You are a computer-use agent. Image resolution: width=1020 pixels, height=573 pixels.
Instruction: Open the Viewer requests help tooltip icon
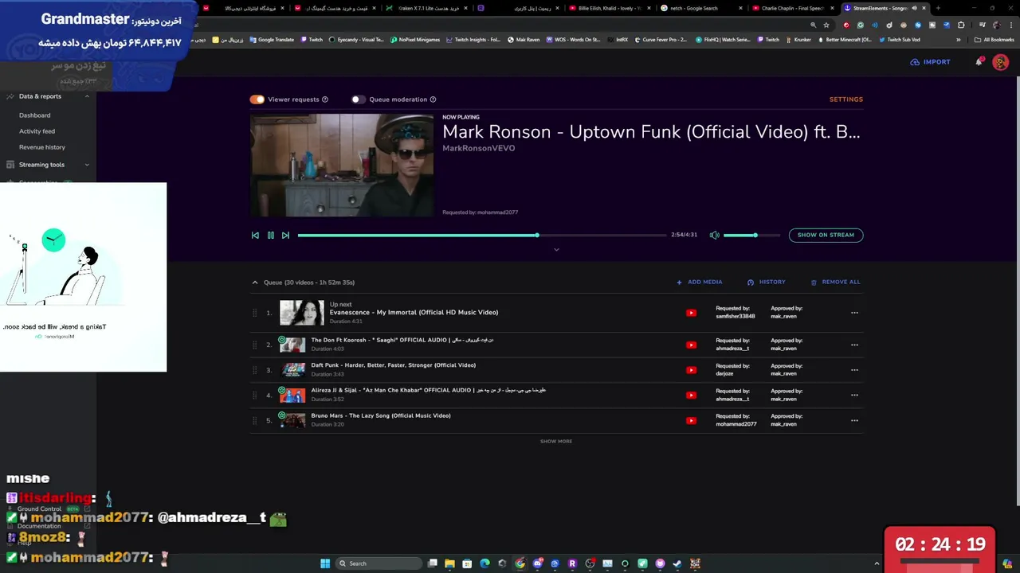324,99
